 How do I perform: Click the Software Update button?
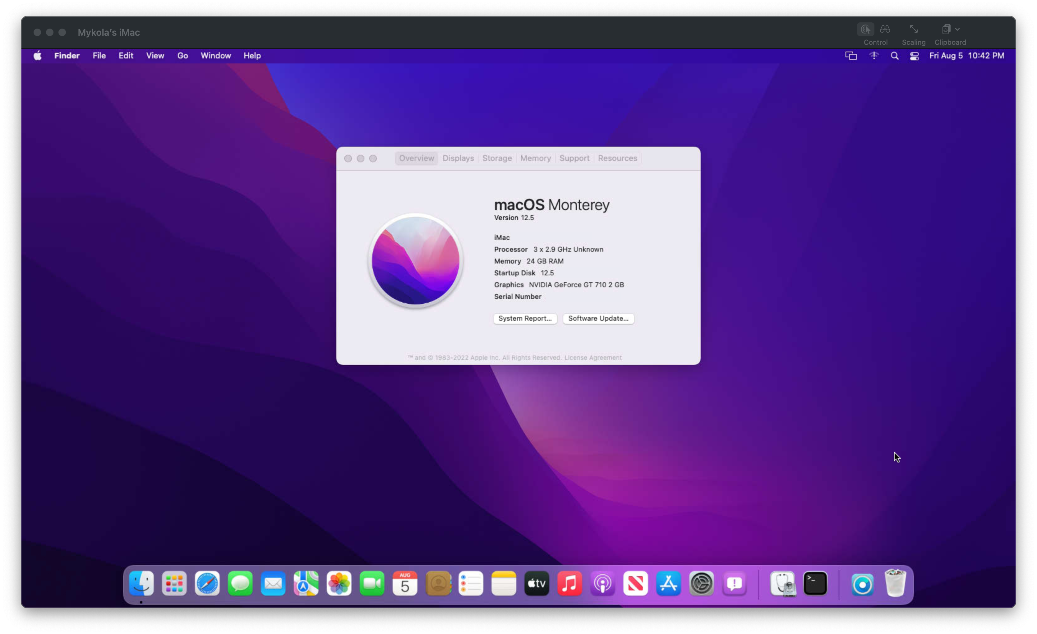coord(598,319)
